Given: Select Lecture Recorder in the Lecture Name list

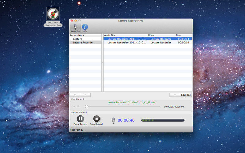Looking at the screenshot, I should coord(85,43).
